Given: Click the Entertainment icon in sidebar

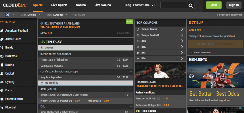Looking at the screenshot, I should click(2, 99).
